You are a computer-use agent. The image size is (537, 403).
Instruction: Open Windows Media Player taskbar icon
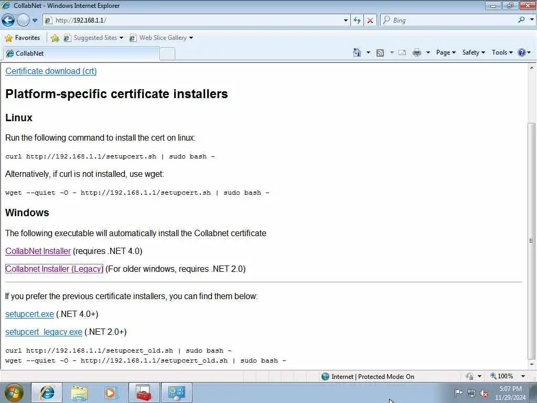pos(111,393)
